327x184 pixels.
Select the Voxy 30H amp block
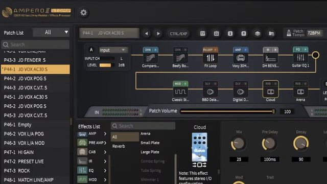point(241,58)
